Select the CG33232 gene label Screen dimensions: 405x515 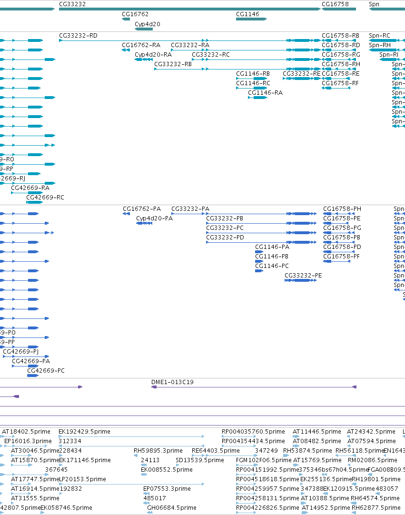point(72,4)
